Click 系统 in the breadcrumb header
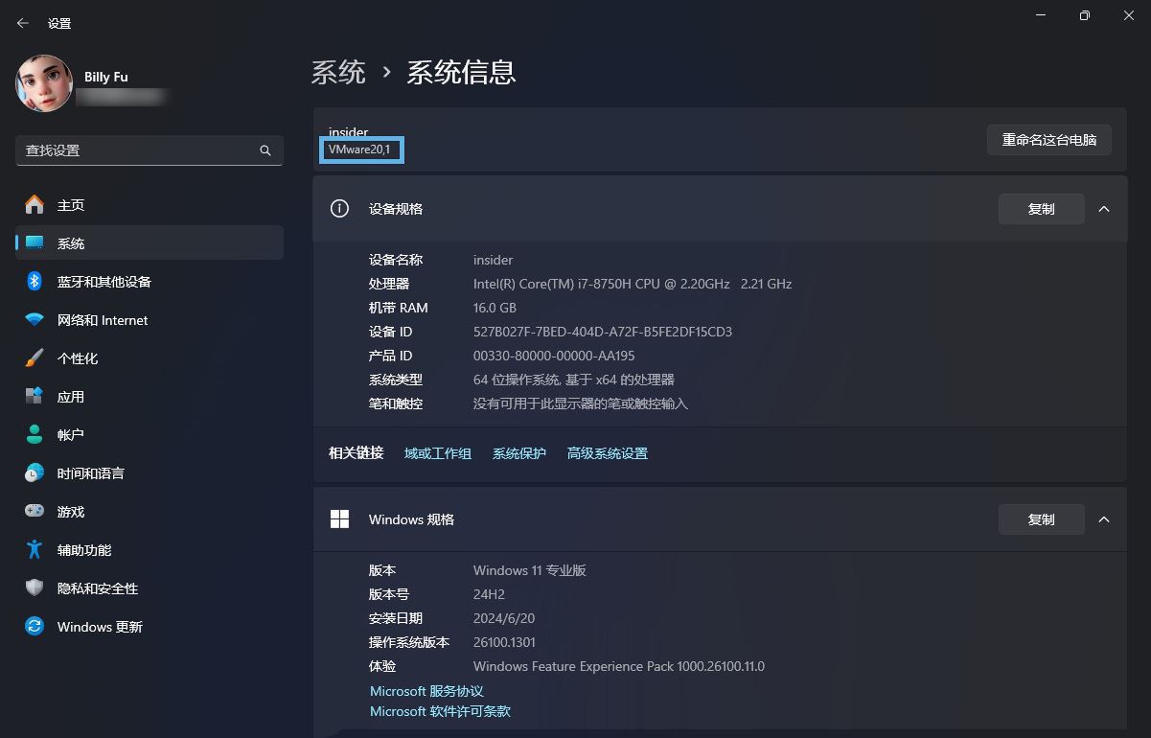1151x738 pixels. coord(339,72)
